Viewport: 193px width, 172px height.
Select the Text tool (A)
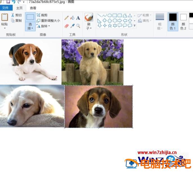click(78, 18)
